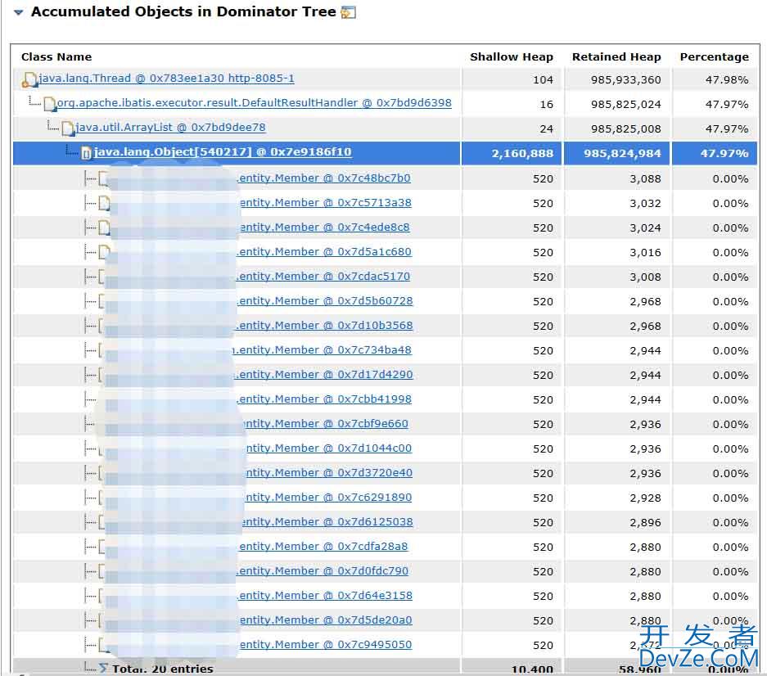Image resolution: width=767 pixels, height=676 pixels.
Task: Open entity.Member @ 0x7c6291890 link
Action: (329, 497)
